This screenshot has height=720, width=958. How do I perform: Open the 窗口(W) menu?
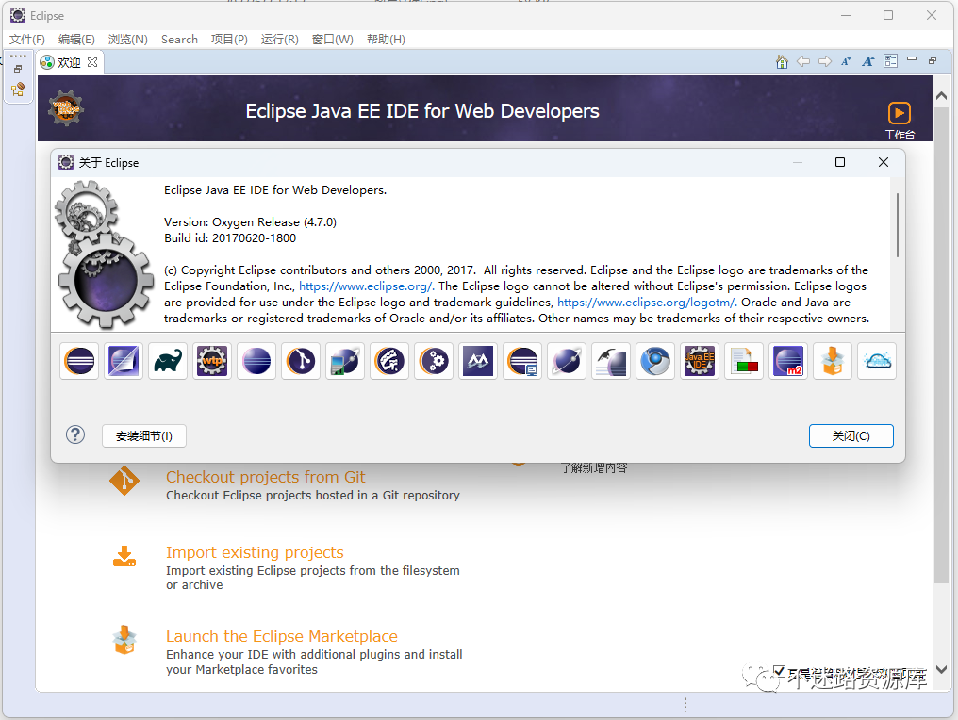point(332,40)
